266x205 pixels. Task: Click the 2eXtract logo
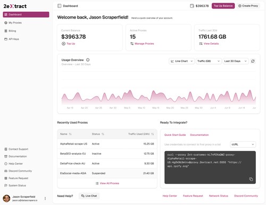[x=15, y=6]
